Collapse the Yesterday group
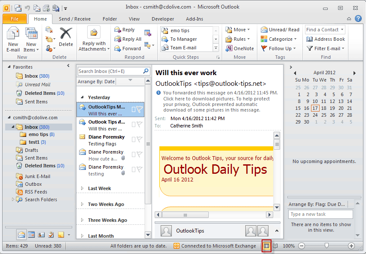366x254 pixels. pos(82,97)
